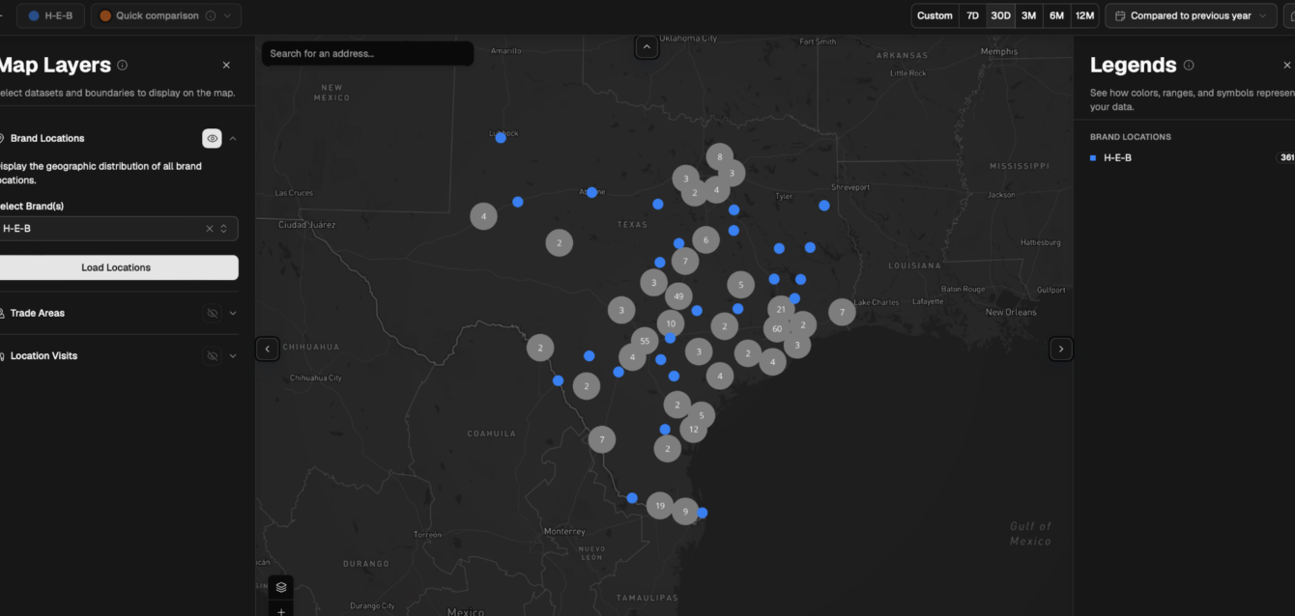This screenshot has width=1295, height=616.
Task: Click the cluster marker labeled 49
Action: click(x=678, y=296)
